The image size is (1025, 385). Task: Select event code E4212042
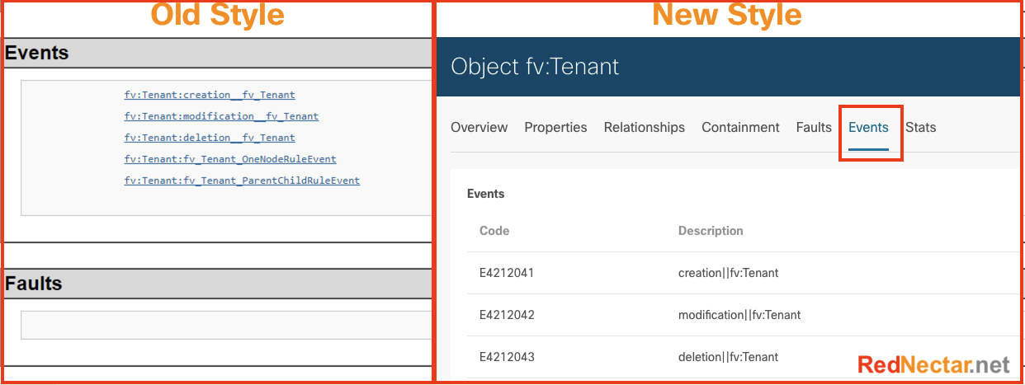[x=507, y=315]
